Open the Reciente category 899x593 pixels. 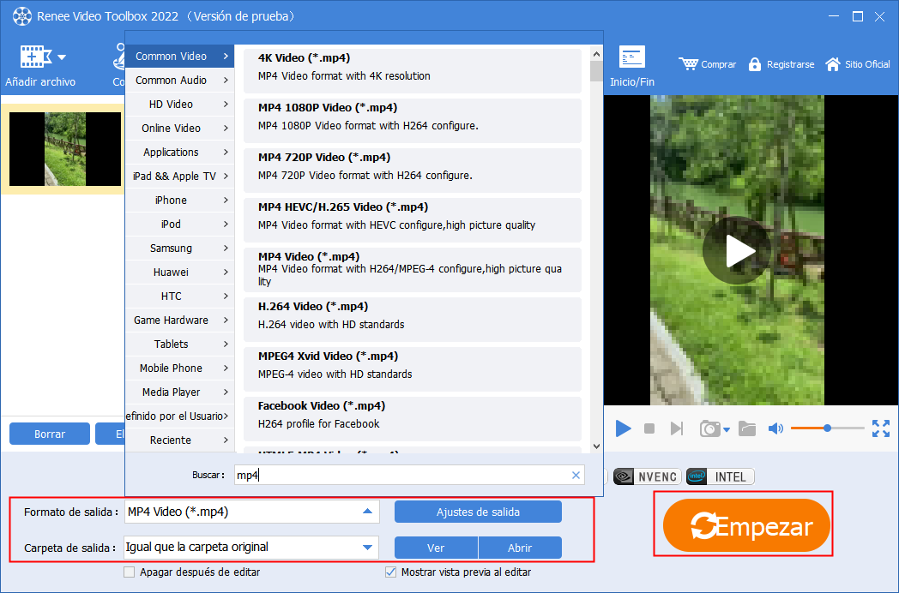pyautogui.click(x=179, y=440)
